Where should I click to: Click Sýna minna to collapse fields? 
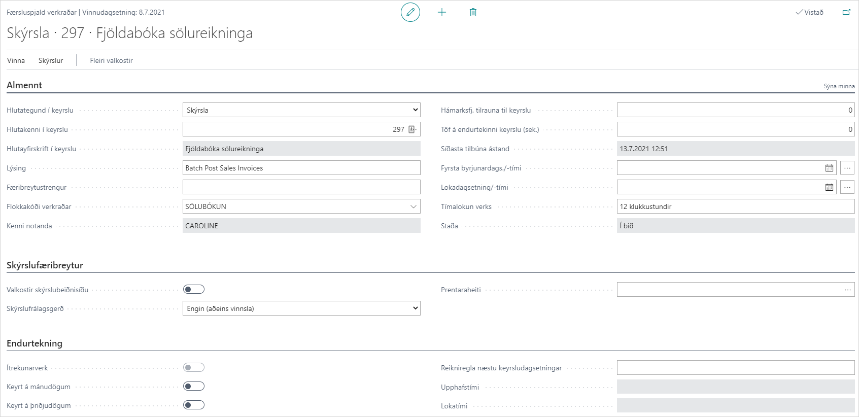[x=839, y=86]
